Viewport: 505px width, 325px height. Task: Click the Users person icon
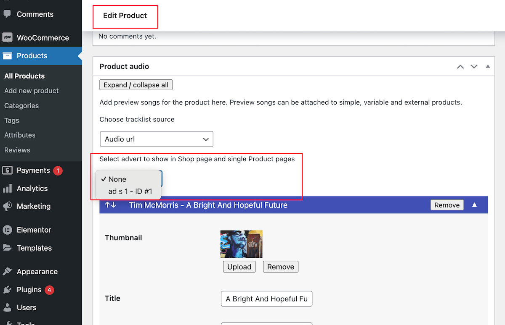point(7,308)
